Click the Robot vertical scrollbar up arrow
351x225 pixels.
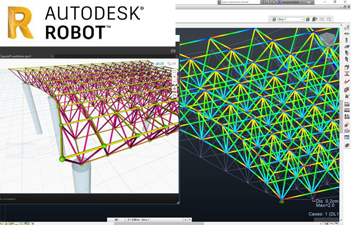341,25
